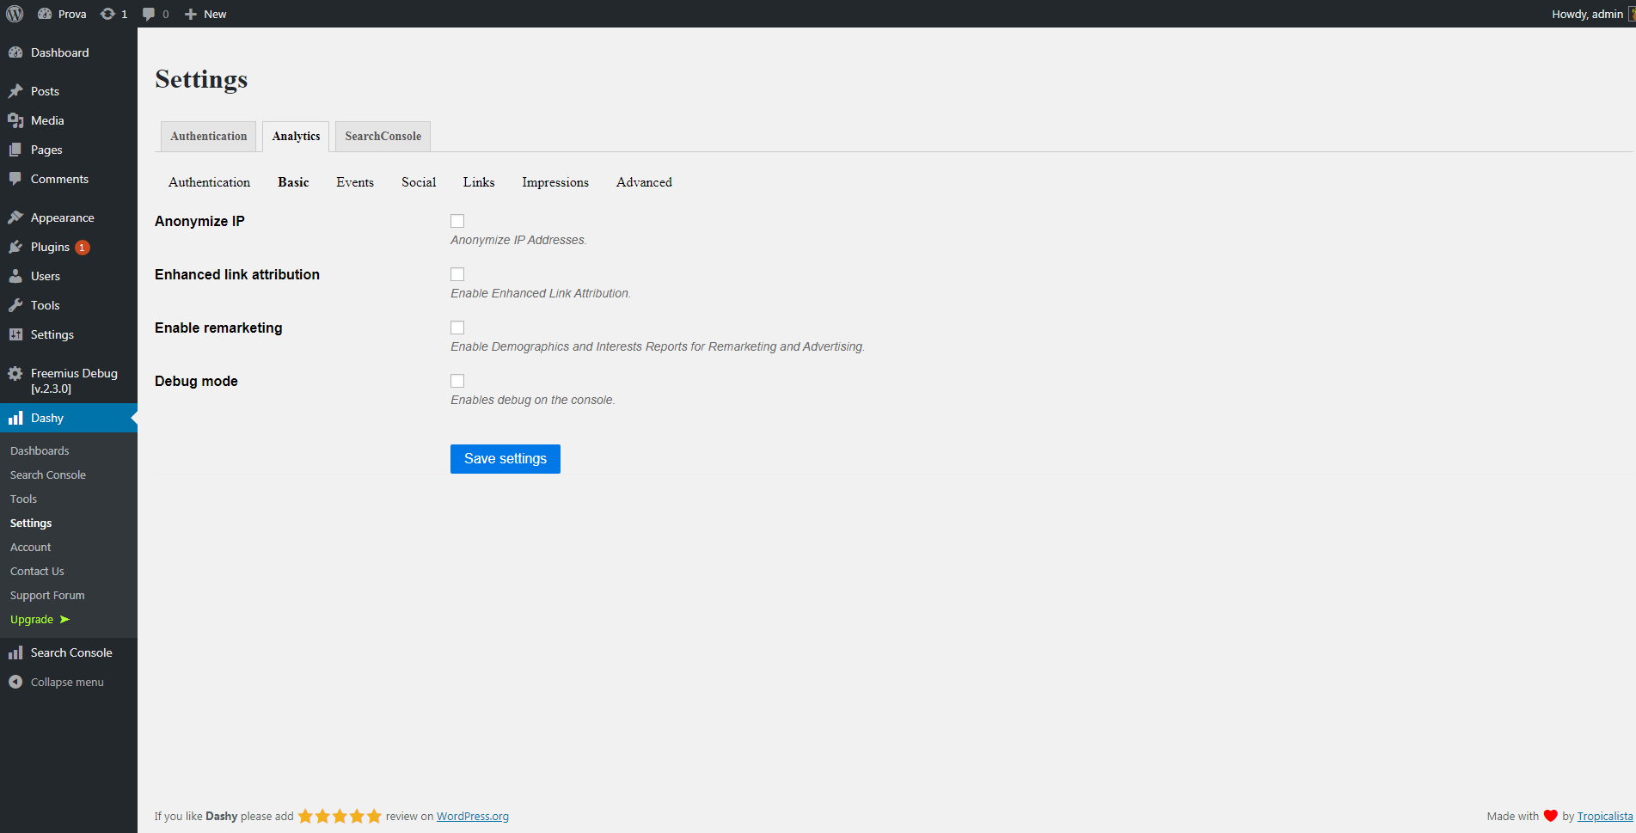Viewport: 1636px width, 833px height.
Task: Open the Social sub-tab
Action: point(419,182)
